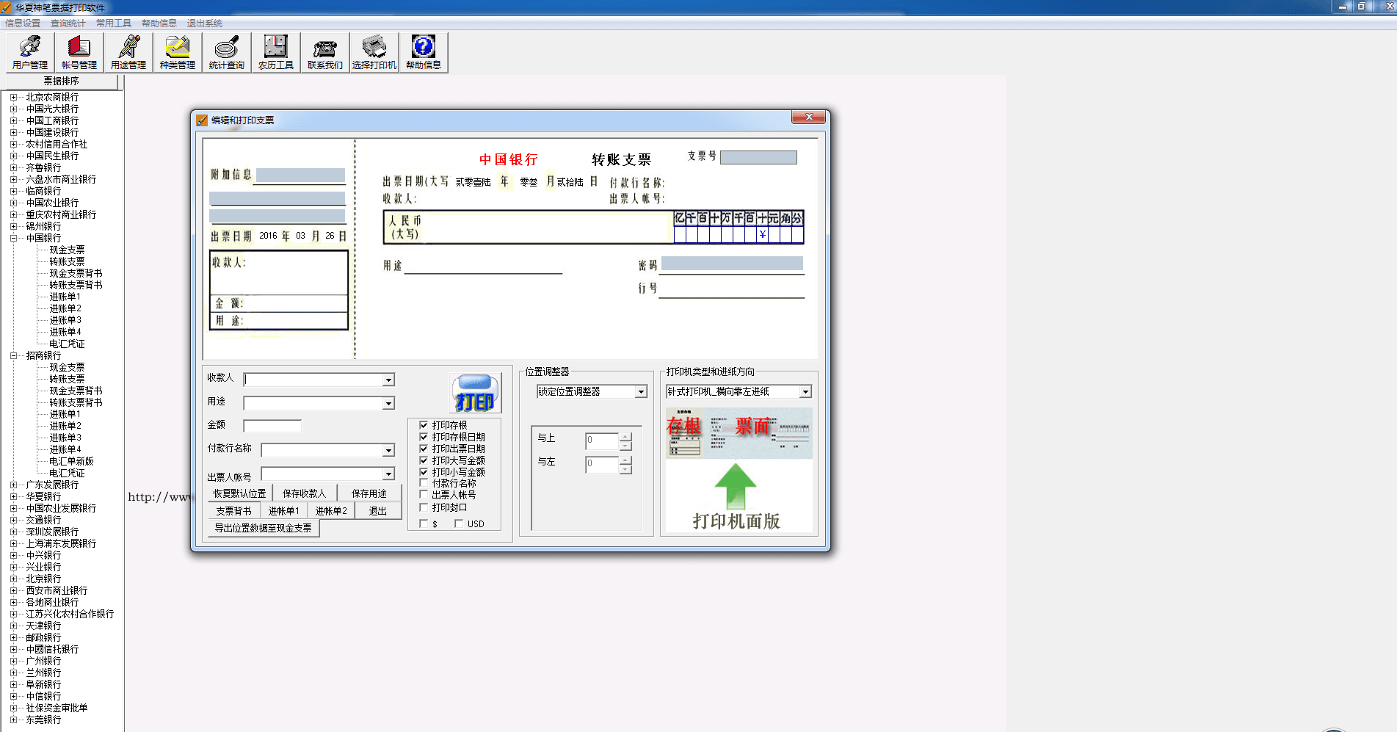
Task: Open 用户管理 user management toolbar icon
Action: pyautogui.click(x=30, y=52)
